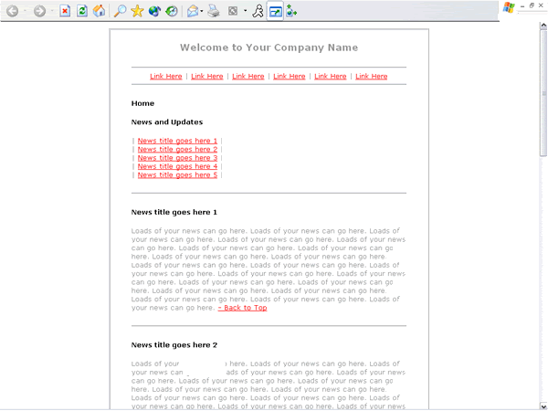The image size is (548, 411).
Task: Open the History icon with green arrow clock
Action: [172, 11]
